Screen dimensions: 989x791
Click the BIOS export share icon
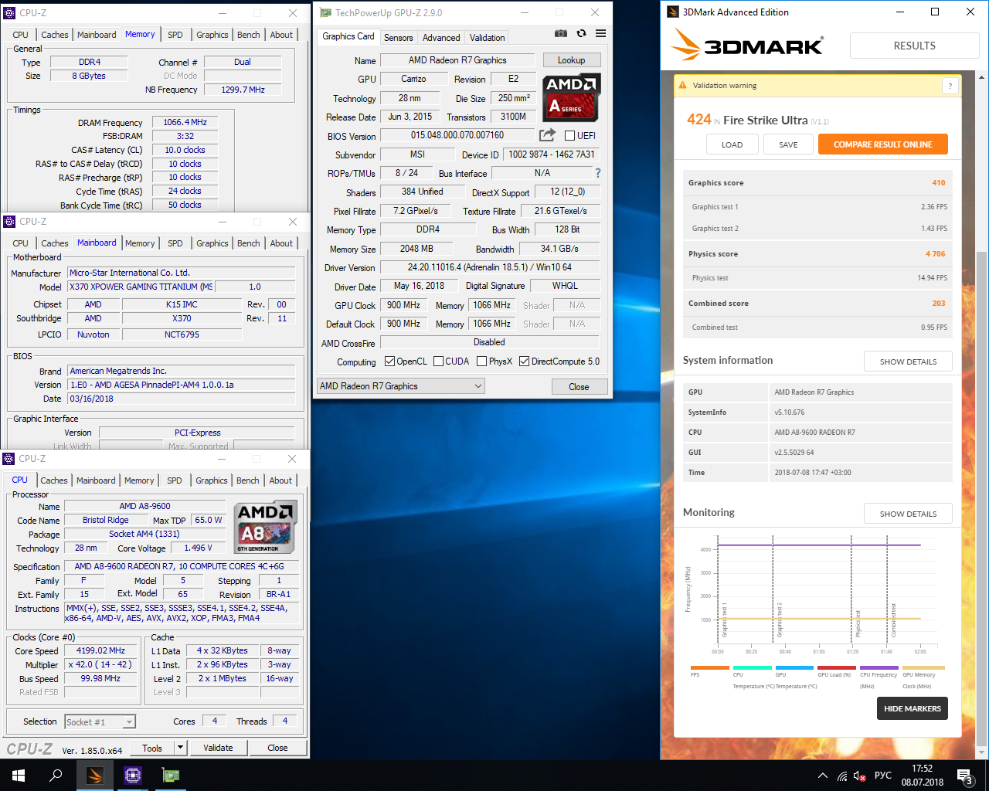[x=547, y=135]
